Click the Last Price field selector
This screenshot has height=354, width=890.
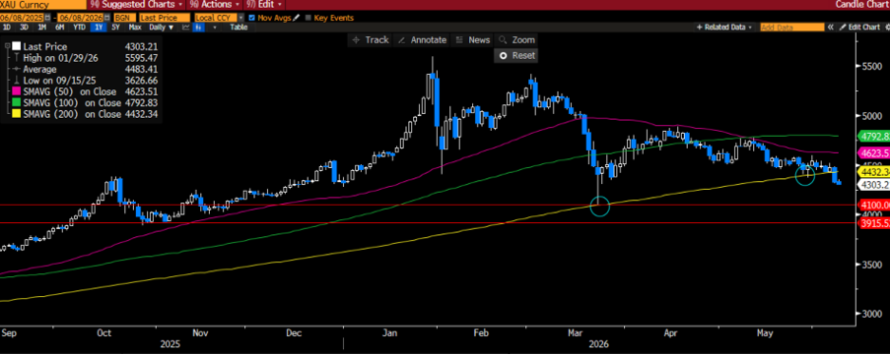(x=164, y=18)
